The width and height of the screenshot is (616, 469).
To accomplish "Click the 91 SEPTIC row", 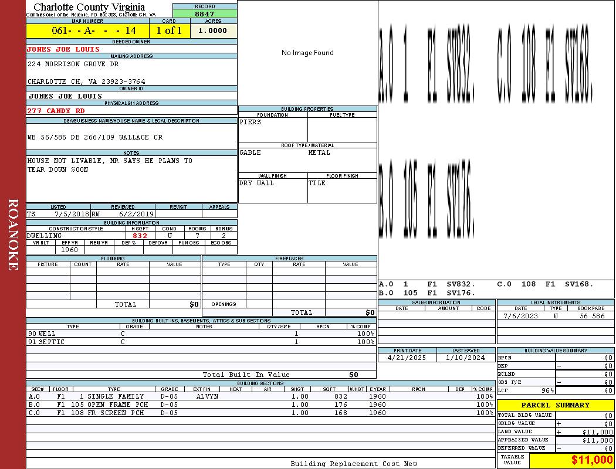I will [201, 342].
